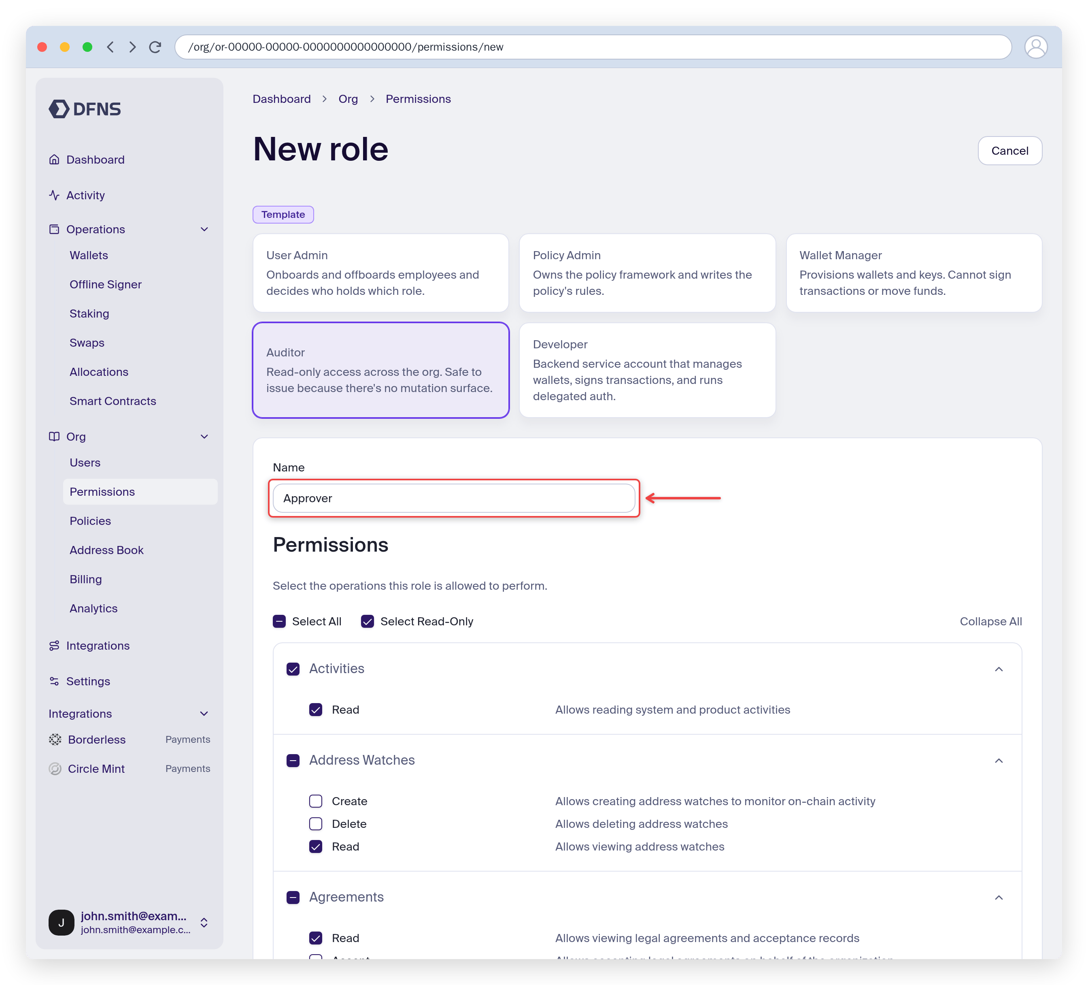Collapse the Activities permission group
This screenshot has height=985, width=1088.
[x=999, y=669]
